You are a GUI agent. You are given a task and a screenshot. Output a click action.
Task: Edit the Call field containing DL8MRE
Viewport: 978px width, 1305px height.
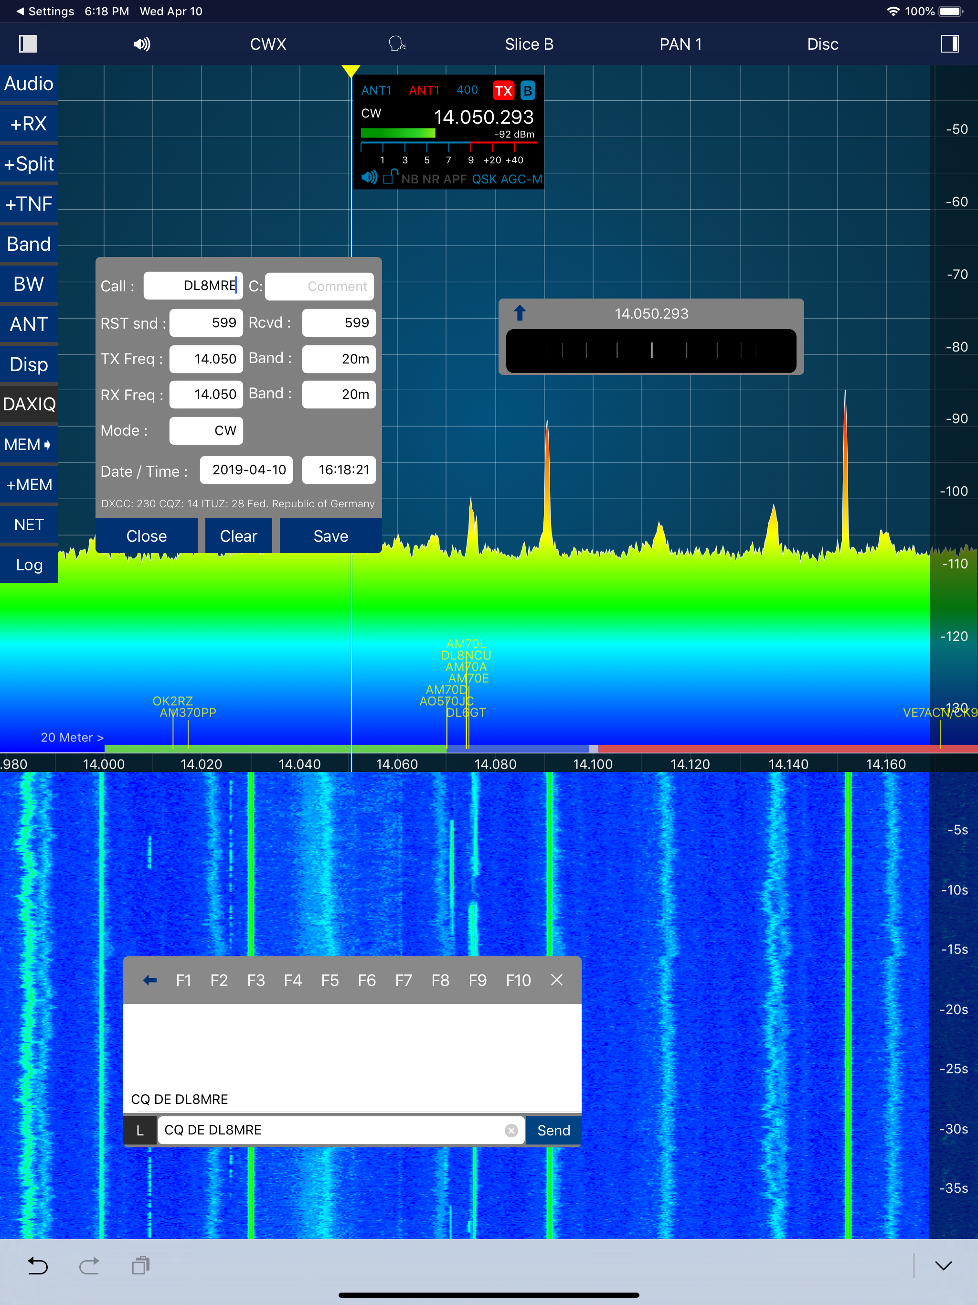point(193,286)
